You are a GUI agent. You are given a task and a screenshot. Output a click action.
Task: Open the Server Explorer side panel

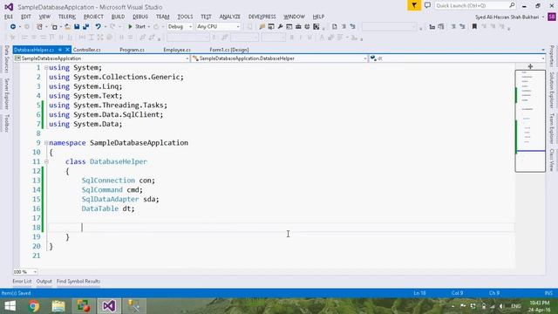6,93
